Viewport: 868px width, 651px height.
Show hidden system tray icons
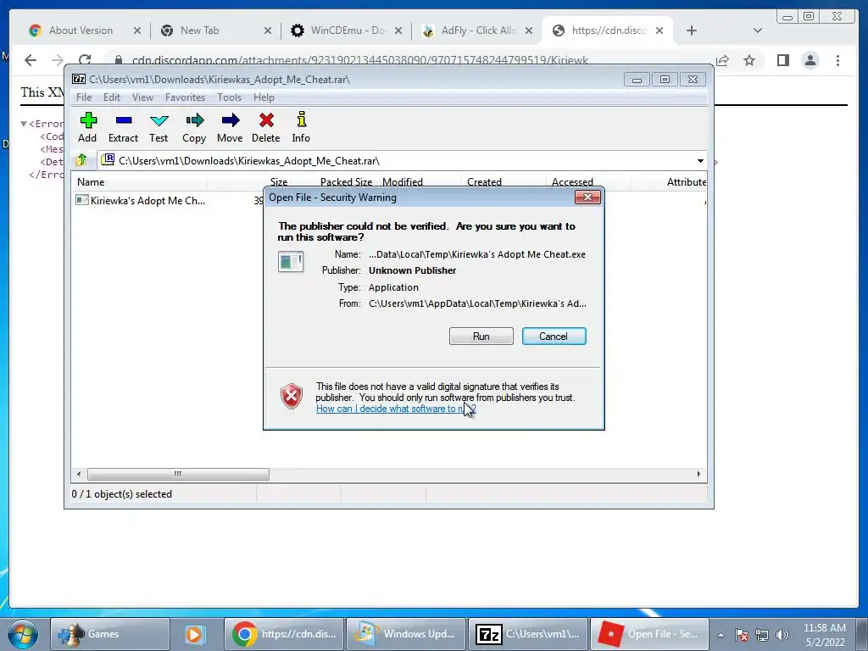click(721, 635)
